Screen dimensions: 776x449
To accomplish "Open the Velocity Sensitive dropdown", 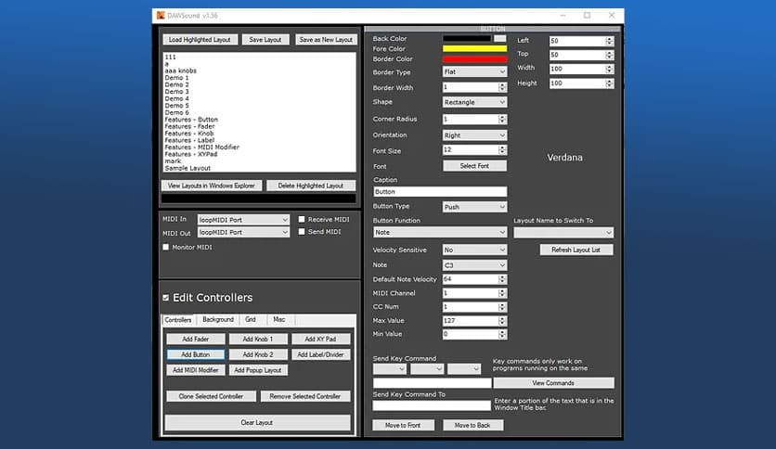I will 474,250.
